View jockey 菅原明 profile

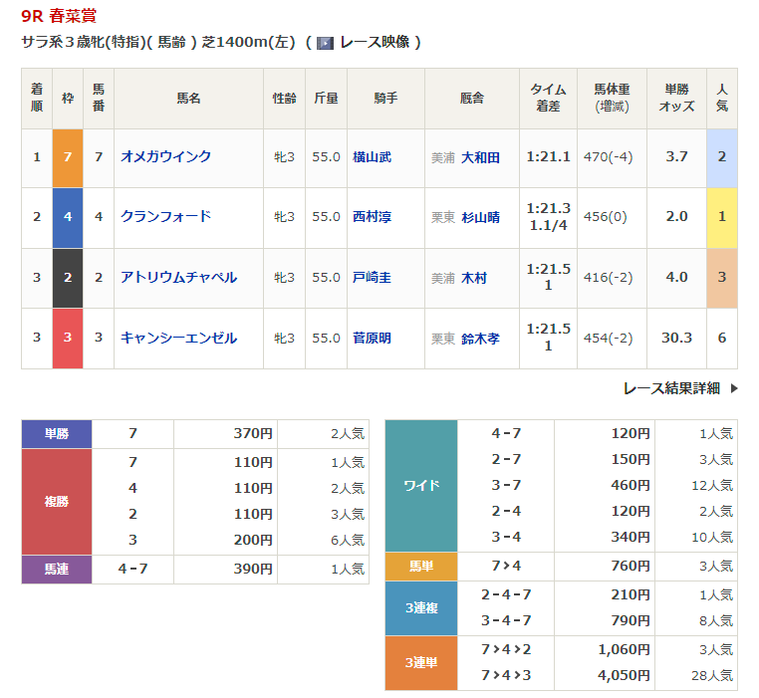[372, 339]
